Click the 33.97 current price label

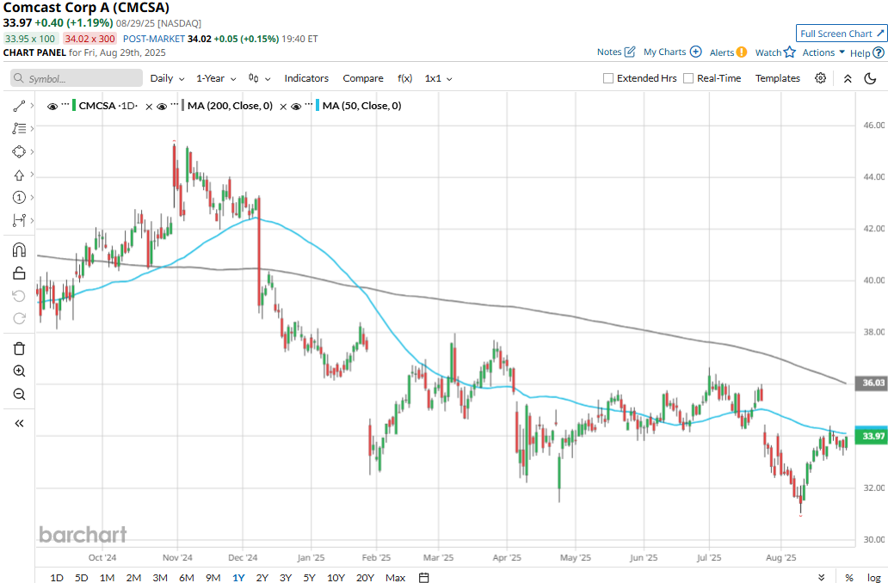coord(871,436)
